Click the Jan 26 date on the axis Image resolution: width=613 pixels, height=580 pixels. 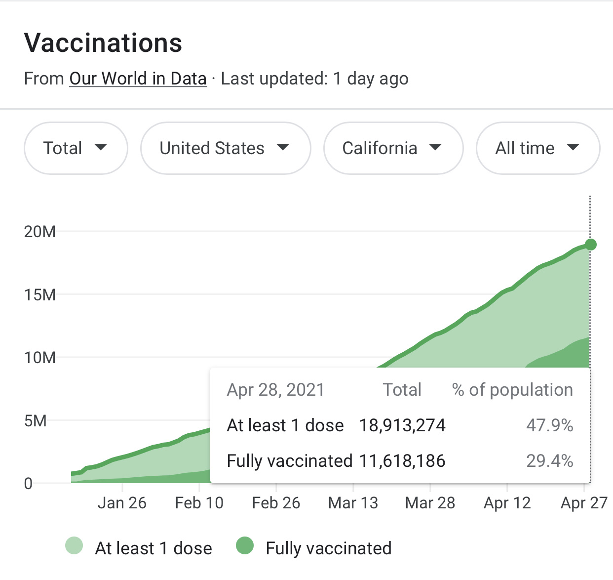pyautogui.click(x=122, y=503)
